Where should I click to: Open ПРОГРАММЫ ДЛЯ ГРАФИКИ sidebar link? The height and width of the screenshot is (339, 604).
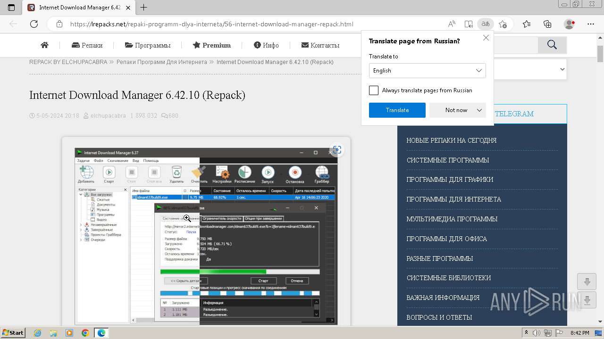(x=450, y=179)
